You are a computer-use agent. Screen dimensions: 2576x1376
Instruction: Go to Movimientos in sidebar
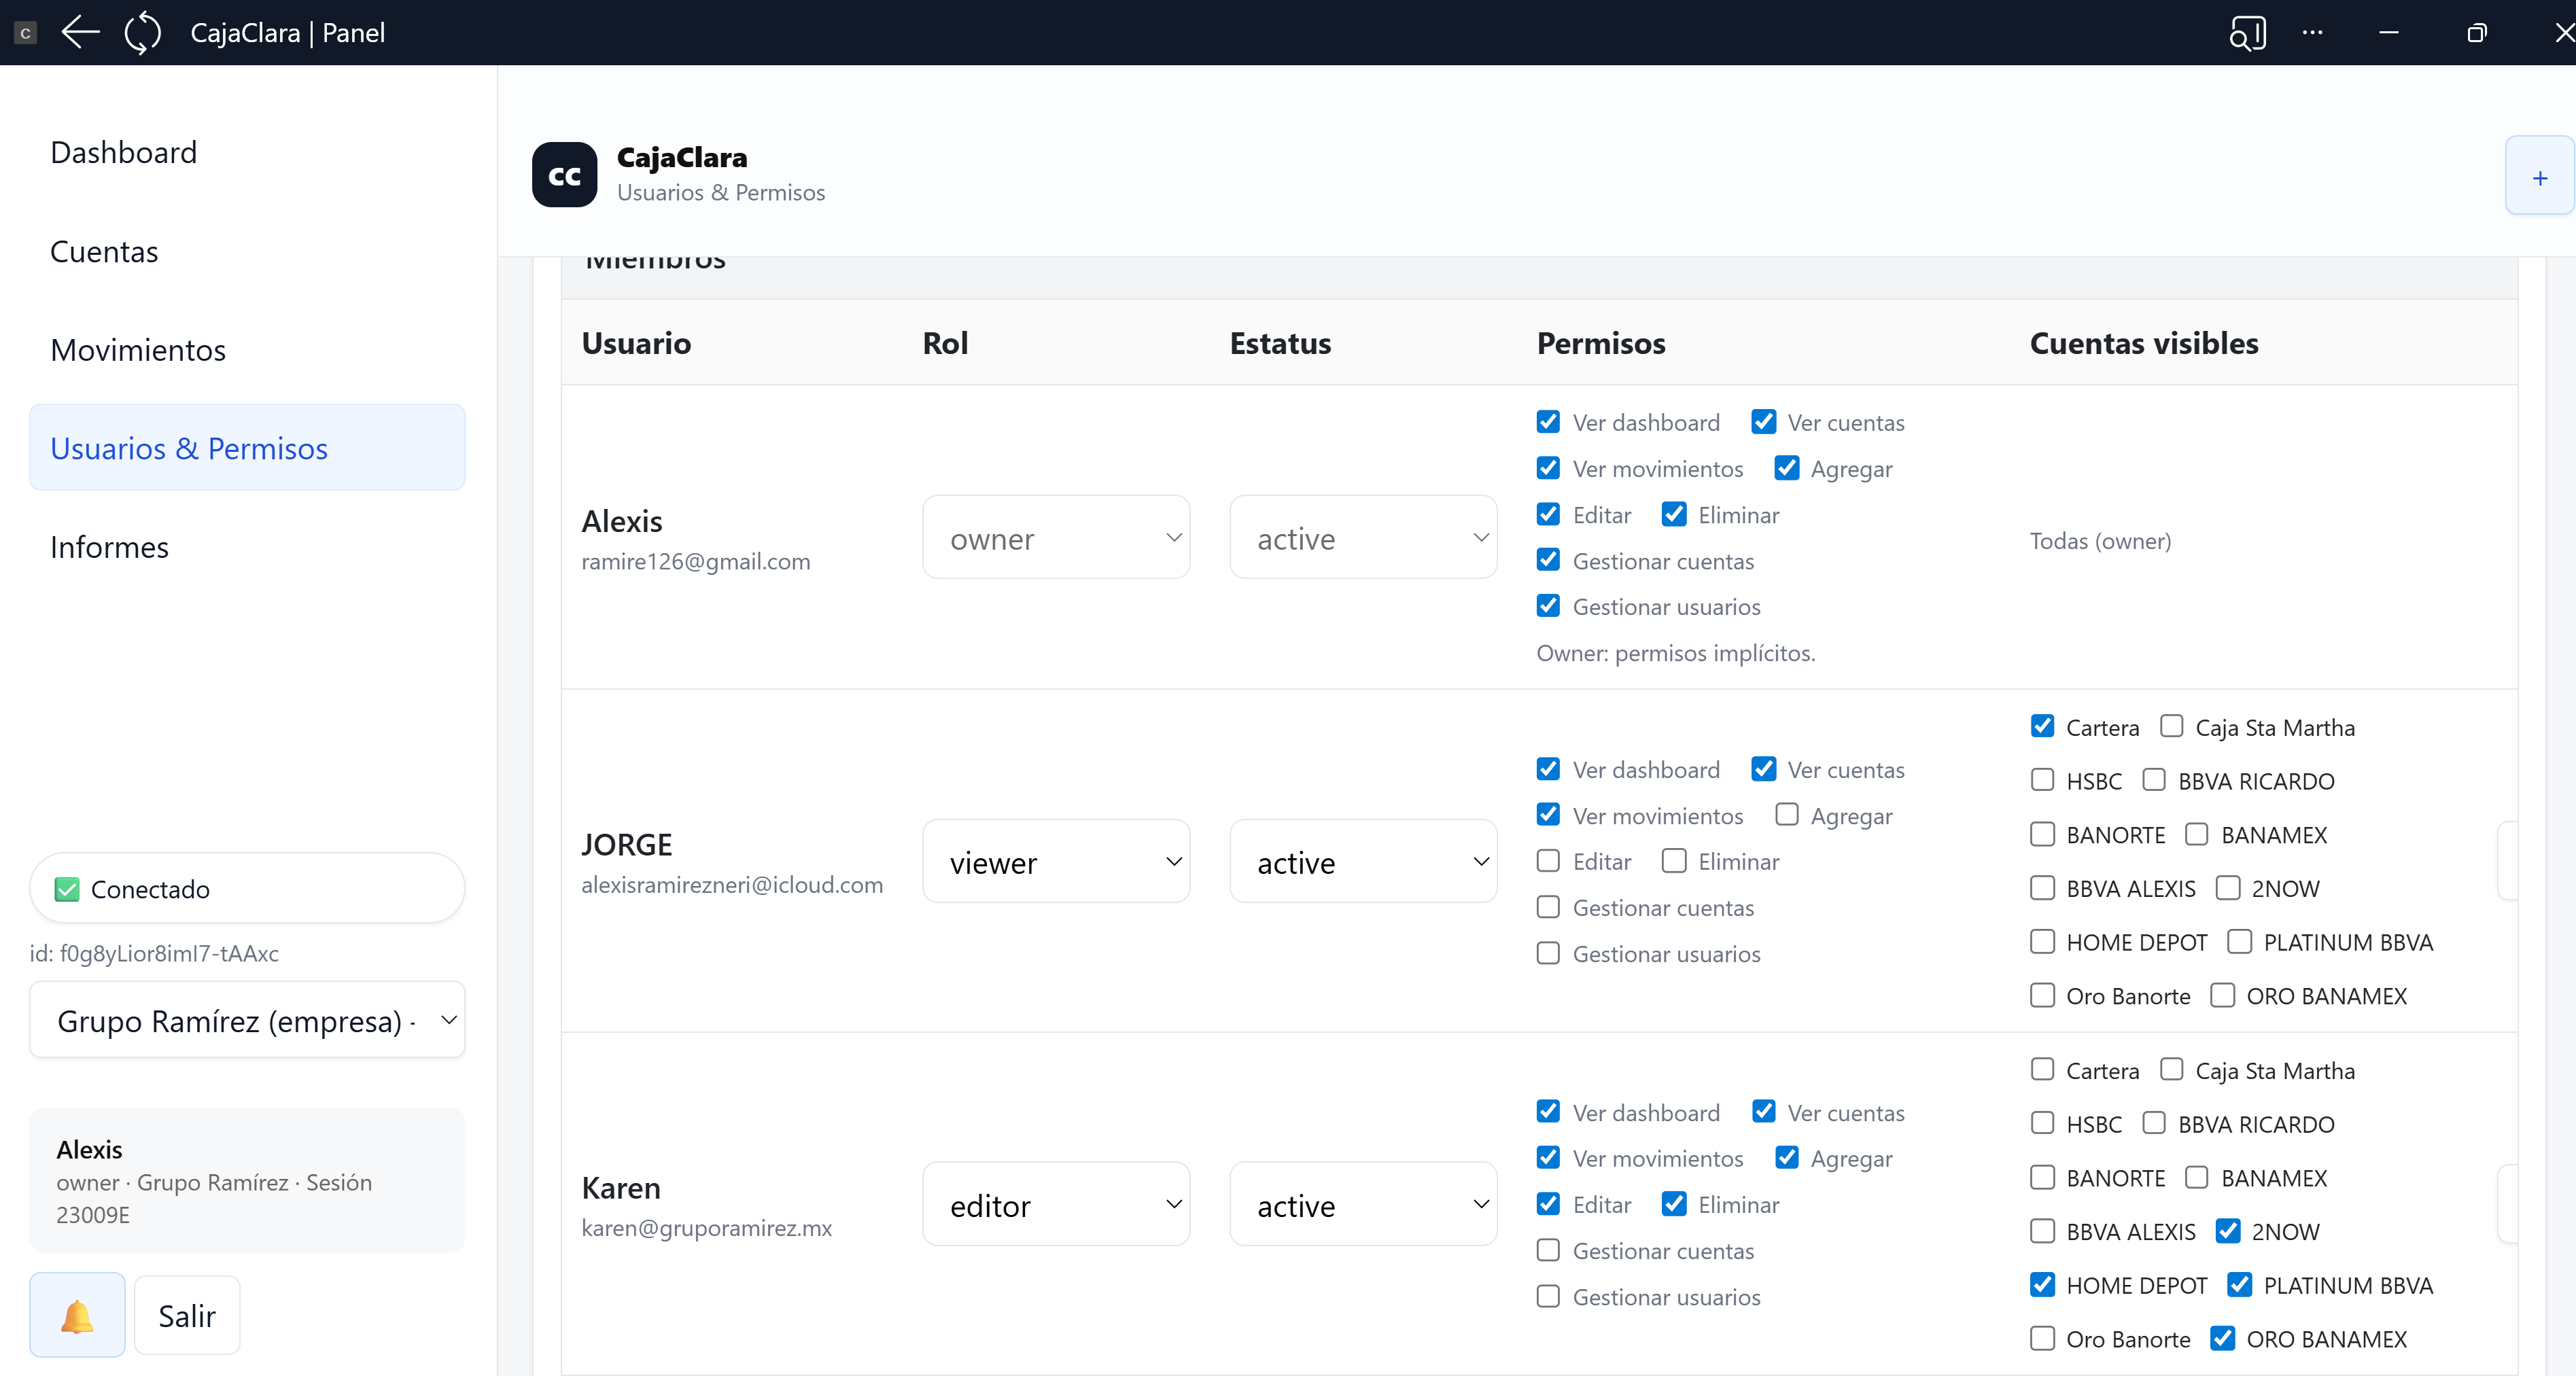[138, 350]
